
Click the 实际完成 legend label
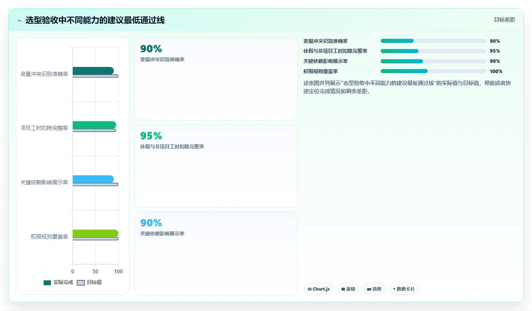pyautogui.click(x=63, y=282)
